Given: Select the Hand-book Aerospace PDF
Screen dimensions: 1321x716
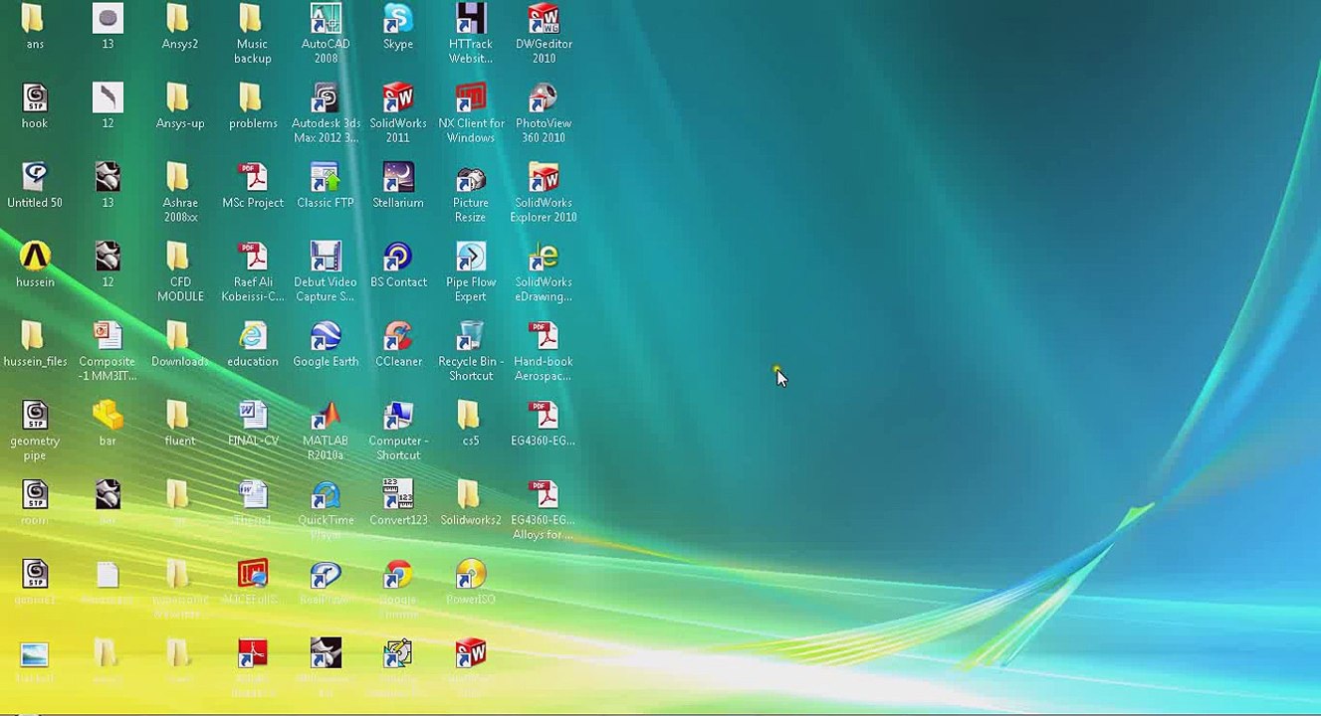Looking at the screenshot, I should pos(544,337).
